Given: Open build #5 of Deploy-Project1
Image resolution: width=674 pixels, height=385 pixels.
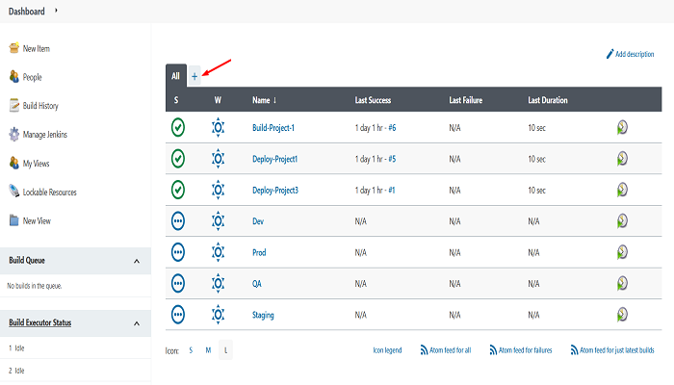Looking at the screenshot, I should pyautogui.click(x=392, y=159).
